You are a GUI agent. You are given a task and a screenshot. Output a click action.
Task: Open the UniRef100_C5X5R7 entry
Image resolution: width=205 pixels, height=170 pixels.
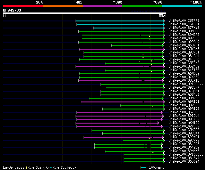coord(184,130)
